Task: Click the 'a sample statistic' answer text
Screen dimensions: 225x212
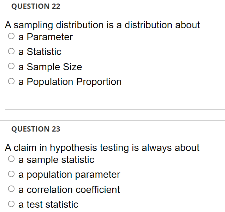Action: pyautogui.click(x=57, y=160)
